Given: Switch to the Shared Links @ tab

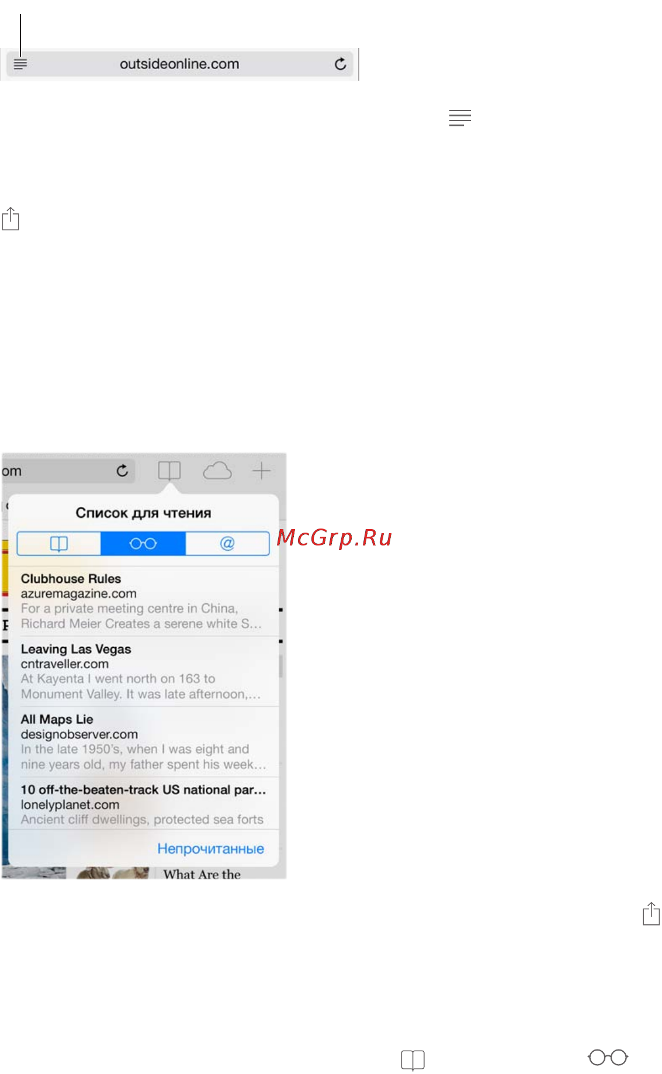Looking at the screenshot, I should coord(227,544).
